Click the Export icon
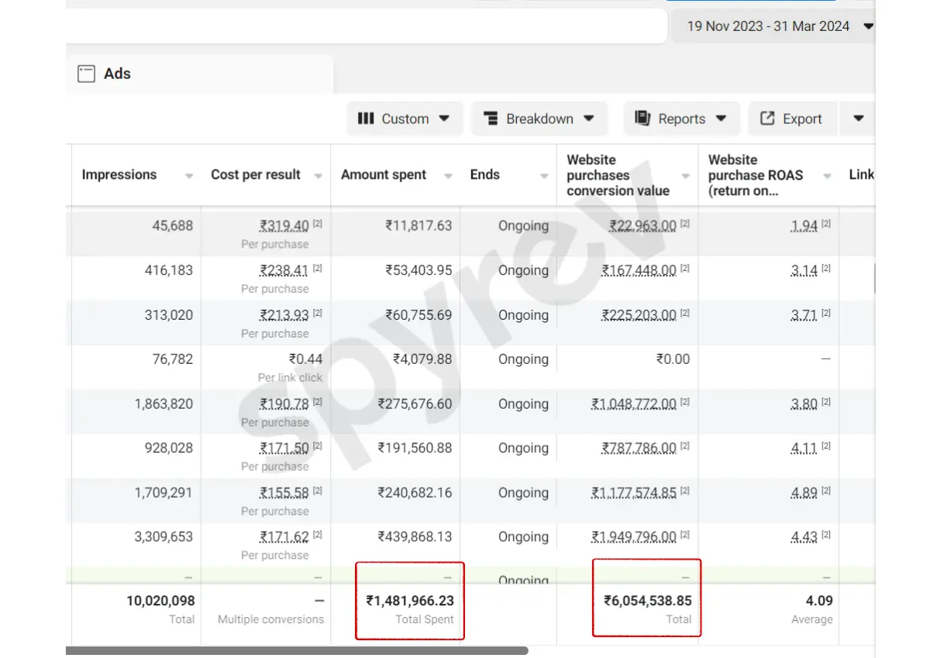Image resolution: width=930 pixels, height=658 pixels. tap(767, 118)
